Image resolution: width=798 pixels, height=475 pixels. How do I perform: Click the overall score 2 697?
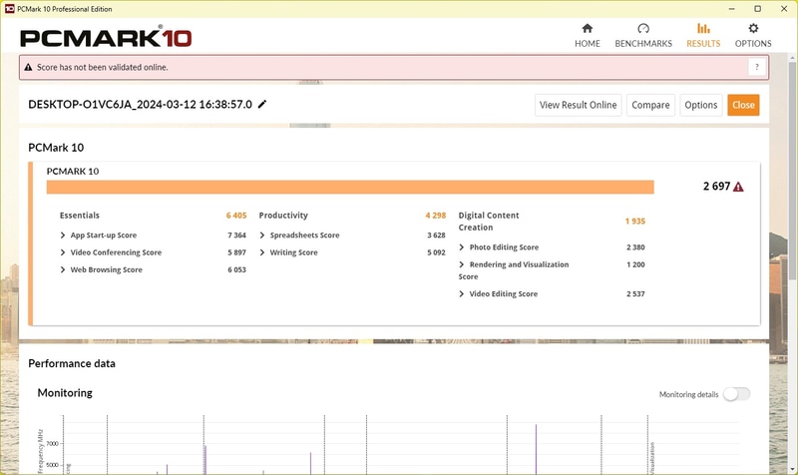click(716, 187)
